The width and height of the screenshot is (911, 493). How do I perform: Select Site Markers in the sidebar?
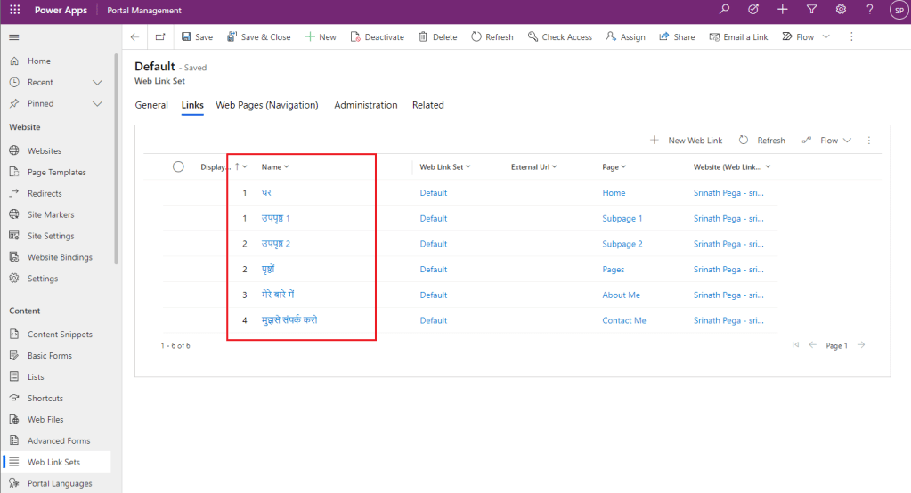click(x=51, y=214)
